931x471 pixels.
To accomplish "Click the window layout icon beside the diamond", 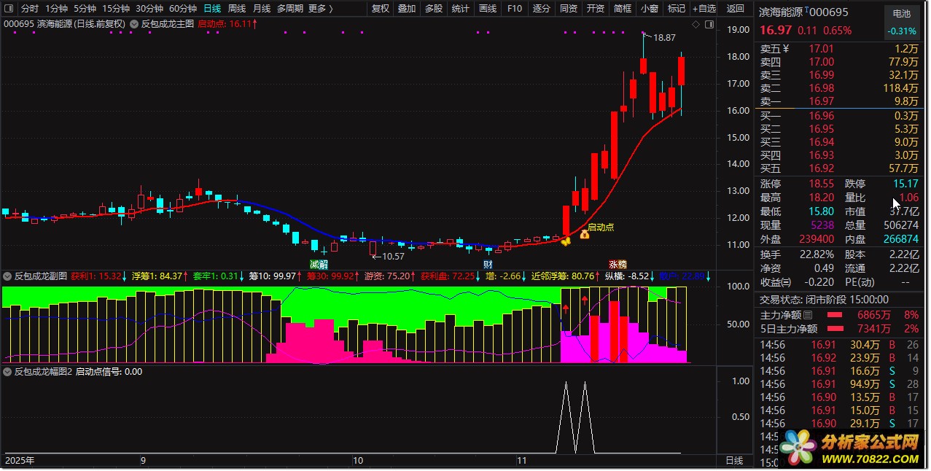I will click(x=709, y=24).
